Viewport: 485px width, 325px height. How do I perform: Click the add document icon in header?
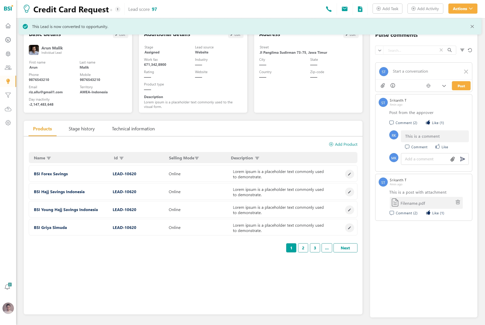[360, 9]
